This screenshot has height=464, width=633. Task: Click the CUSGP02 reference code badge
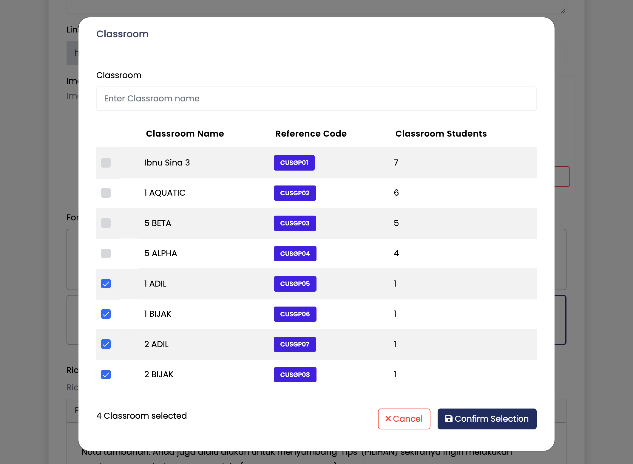pyautogui.click(x=295, y=193)
